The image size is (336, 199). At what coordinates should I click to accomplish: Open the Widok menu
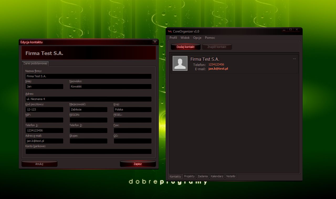click(185, 38)
